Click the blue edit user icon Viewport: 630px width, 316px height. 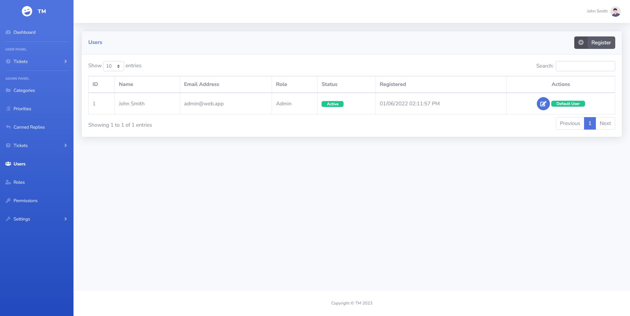pyautogui.click(x=543, y=104)
